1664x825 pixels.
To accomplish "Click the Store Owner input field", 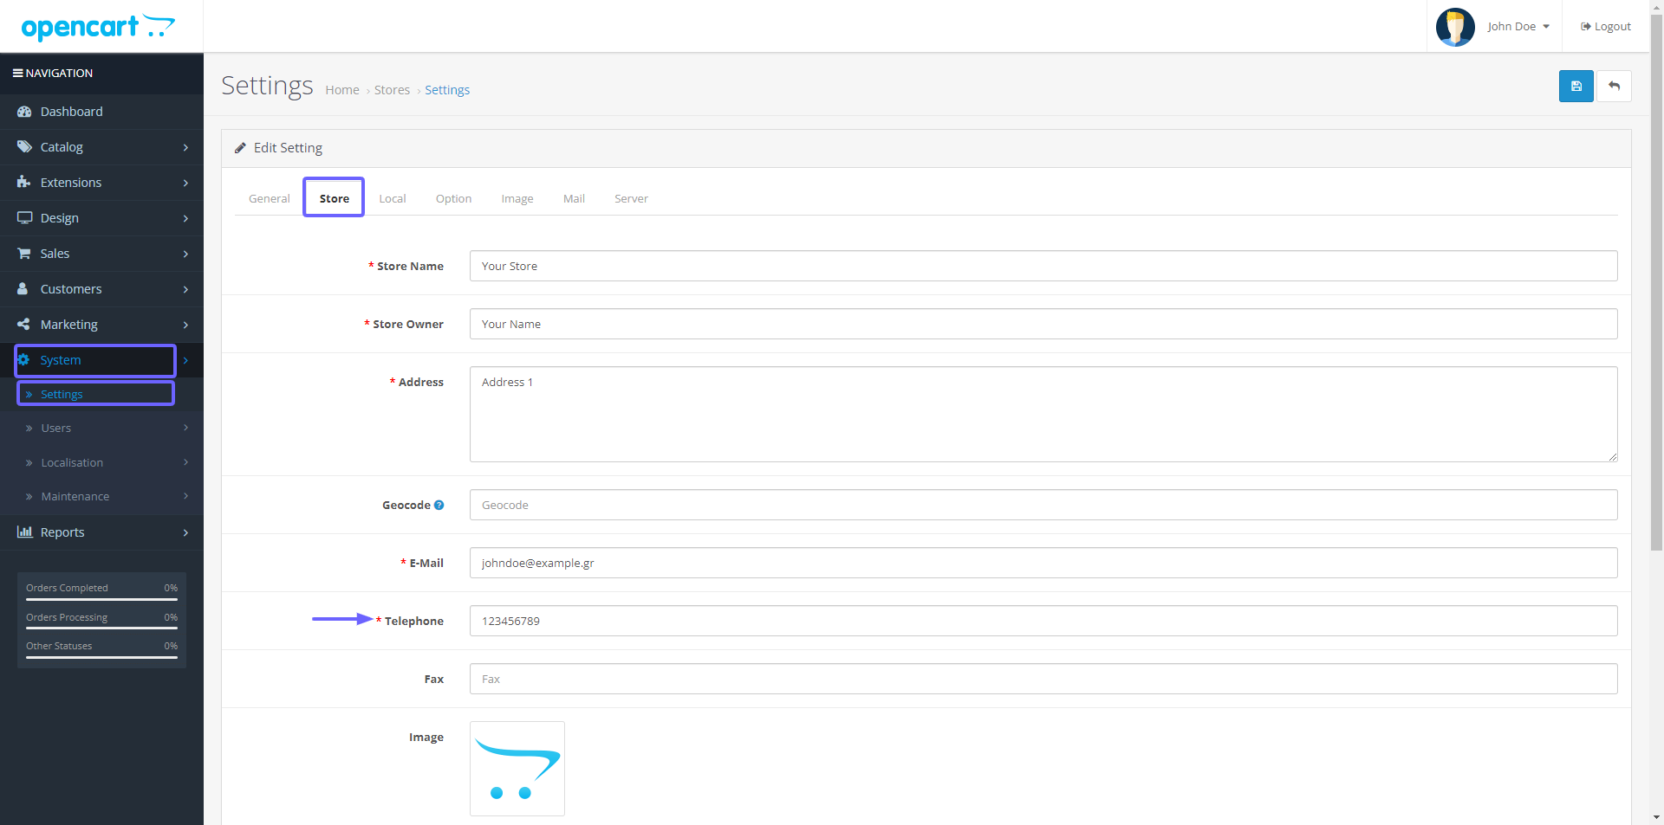I will coord(1043,324).
